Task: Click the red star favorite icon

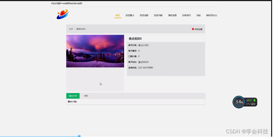Action: tap(193, 29)
